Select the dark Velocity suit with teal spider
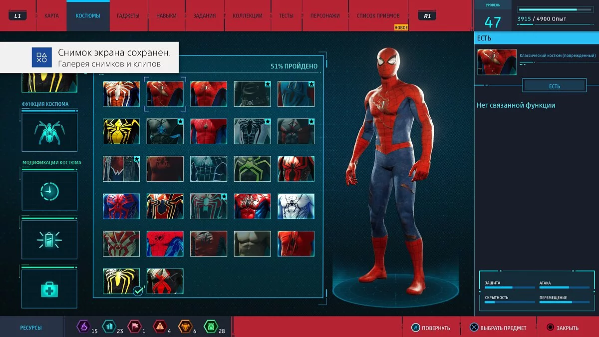The height and width of the screenshot is (337, 599). coord(209,206)
